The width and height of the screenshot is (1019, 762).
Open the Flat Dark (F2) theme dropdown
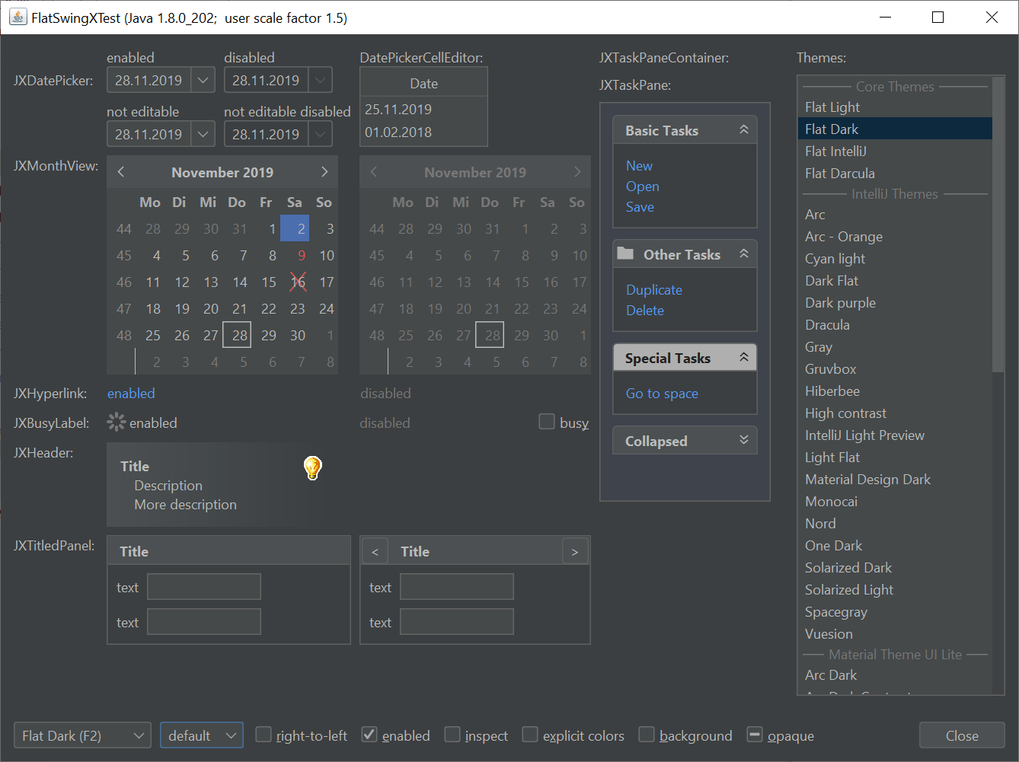138,735
